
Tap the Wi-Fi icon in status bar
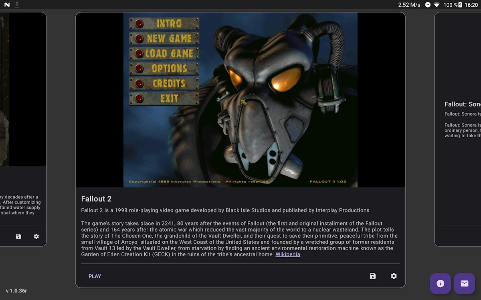click(437, 5)
